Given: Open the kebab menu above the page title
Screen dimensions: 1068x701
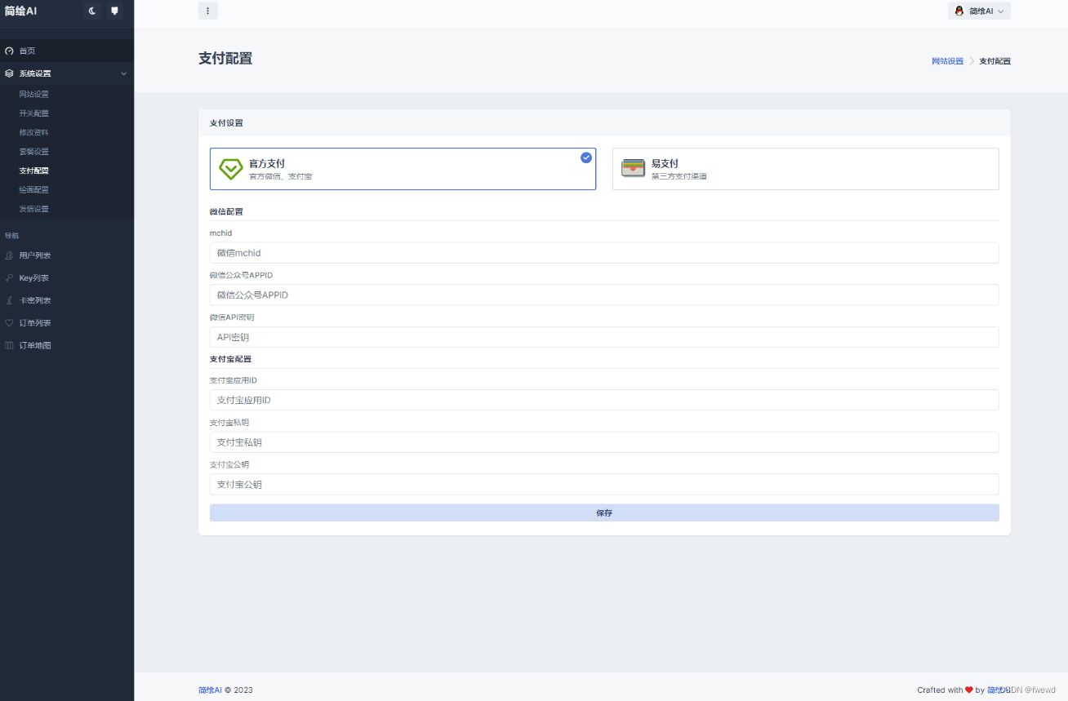Looking at the screenshot, I should click(208, 11).
